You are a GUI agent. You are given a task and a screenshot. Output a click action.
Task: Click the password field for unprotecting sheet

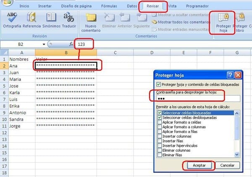tap(198, 99)
